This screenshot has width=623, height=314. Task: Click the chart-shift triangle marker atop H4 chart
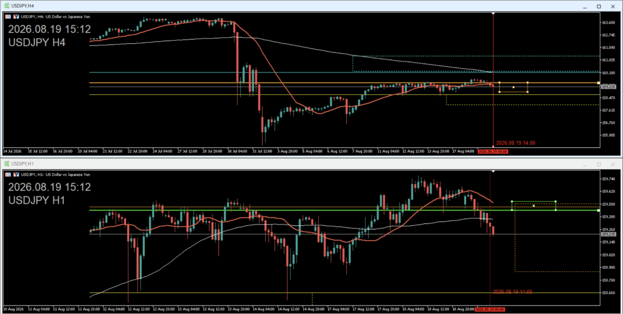[x=493, y=14]
